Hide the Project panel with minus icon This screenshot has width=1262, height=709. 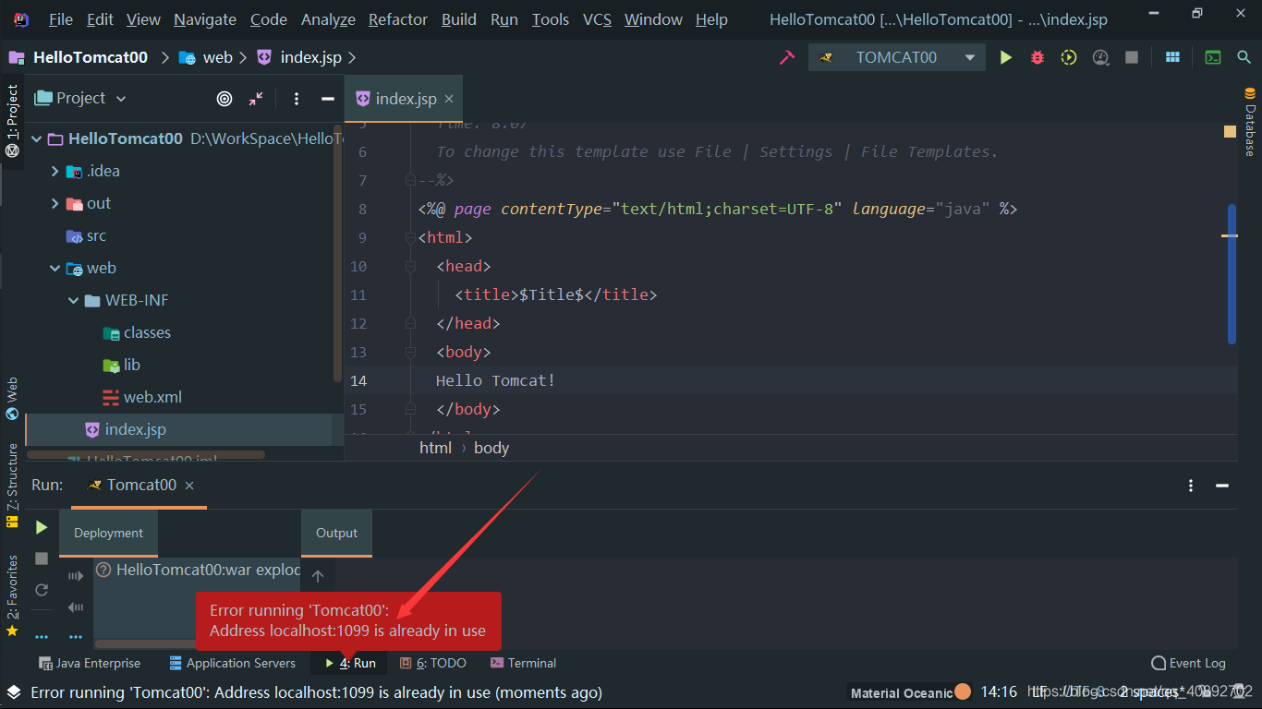pos(327,99)
